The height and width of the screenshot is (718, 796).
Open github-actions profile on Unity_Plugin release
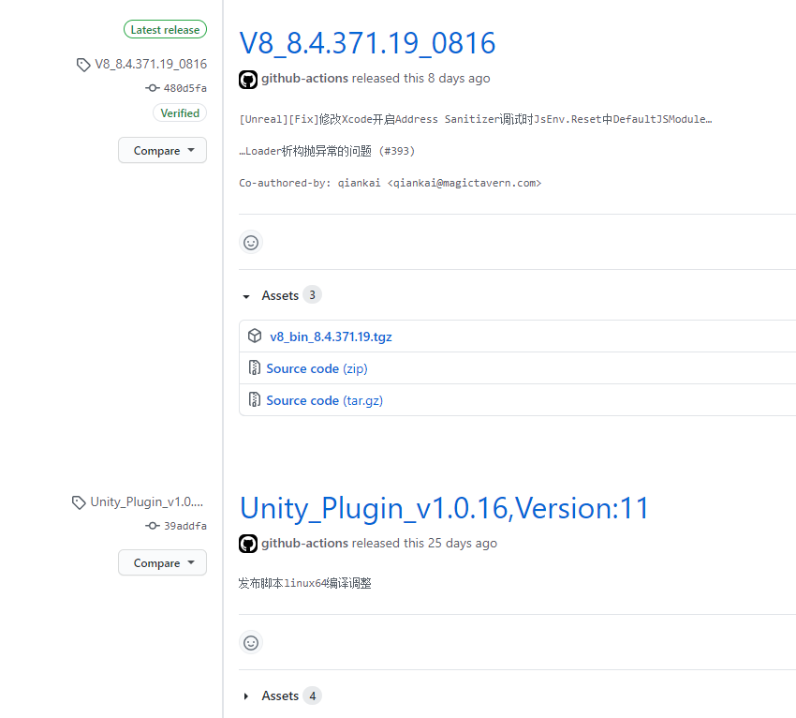tap(304, 543)
